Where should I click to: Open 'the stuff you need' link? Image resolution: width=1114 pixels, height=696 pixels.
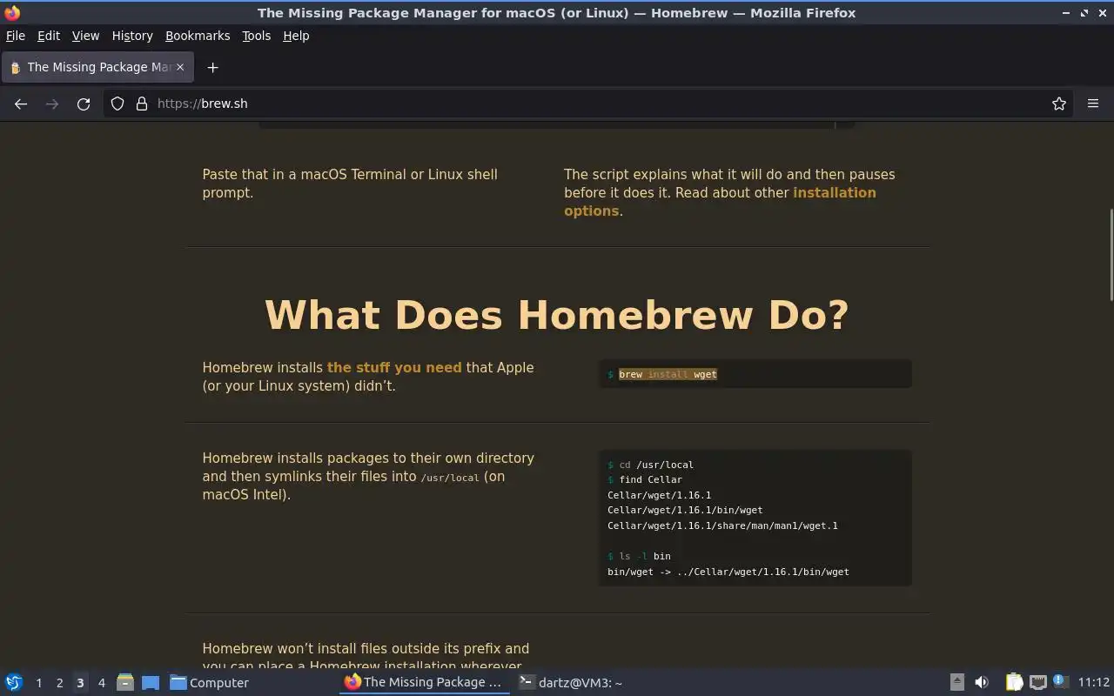(x=394, y=367)
